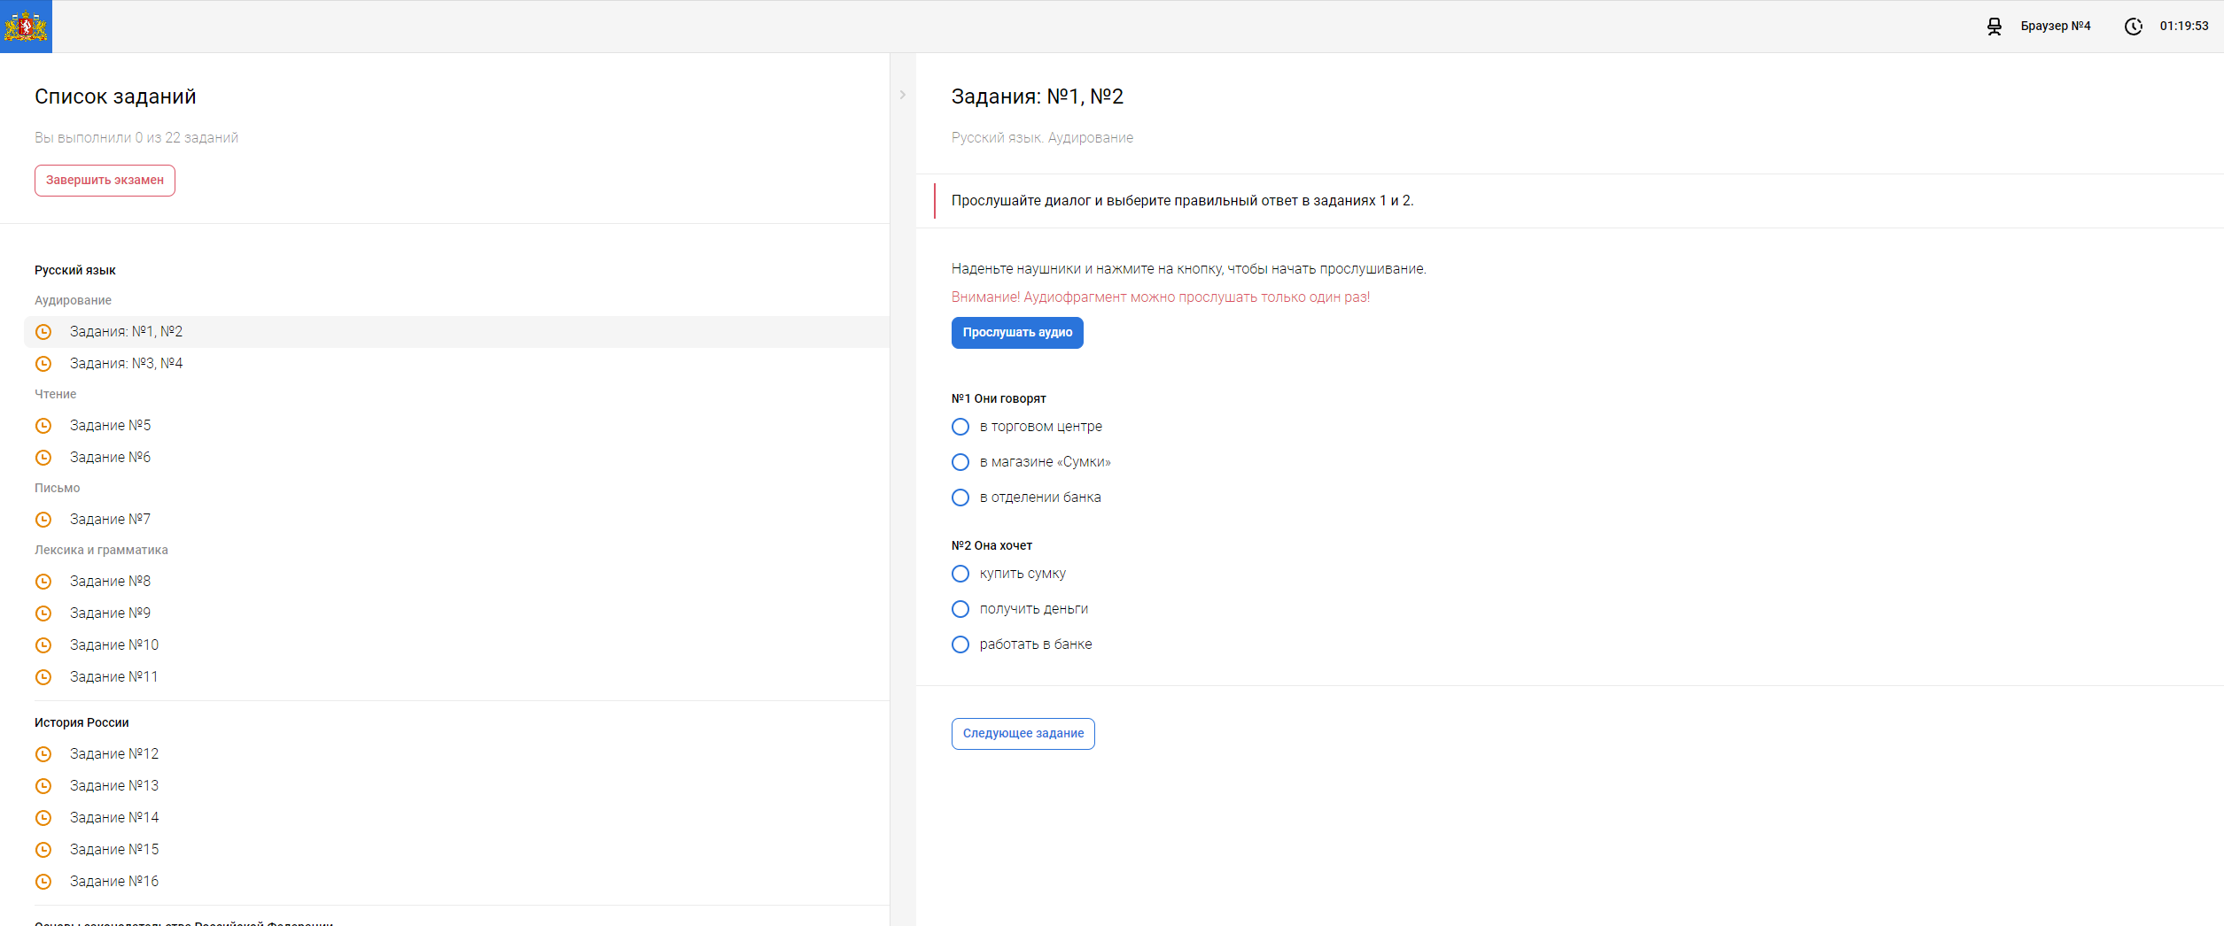Viewport: 2224px width, 926px height.
Task: Select answer «получить деньги»
Action: pyautogui.click(x=960, y=609)
